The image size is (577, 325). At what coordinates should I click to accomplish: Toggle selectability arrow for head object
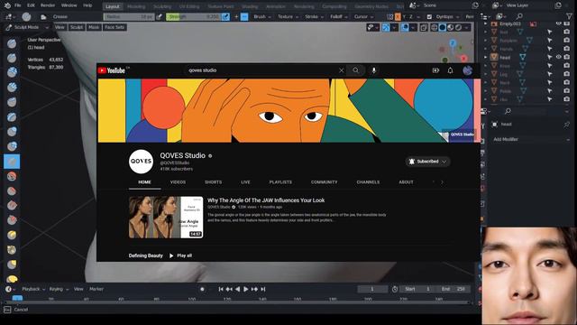click(550, 57)
